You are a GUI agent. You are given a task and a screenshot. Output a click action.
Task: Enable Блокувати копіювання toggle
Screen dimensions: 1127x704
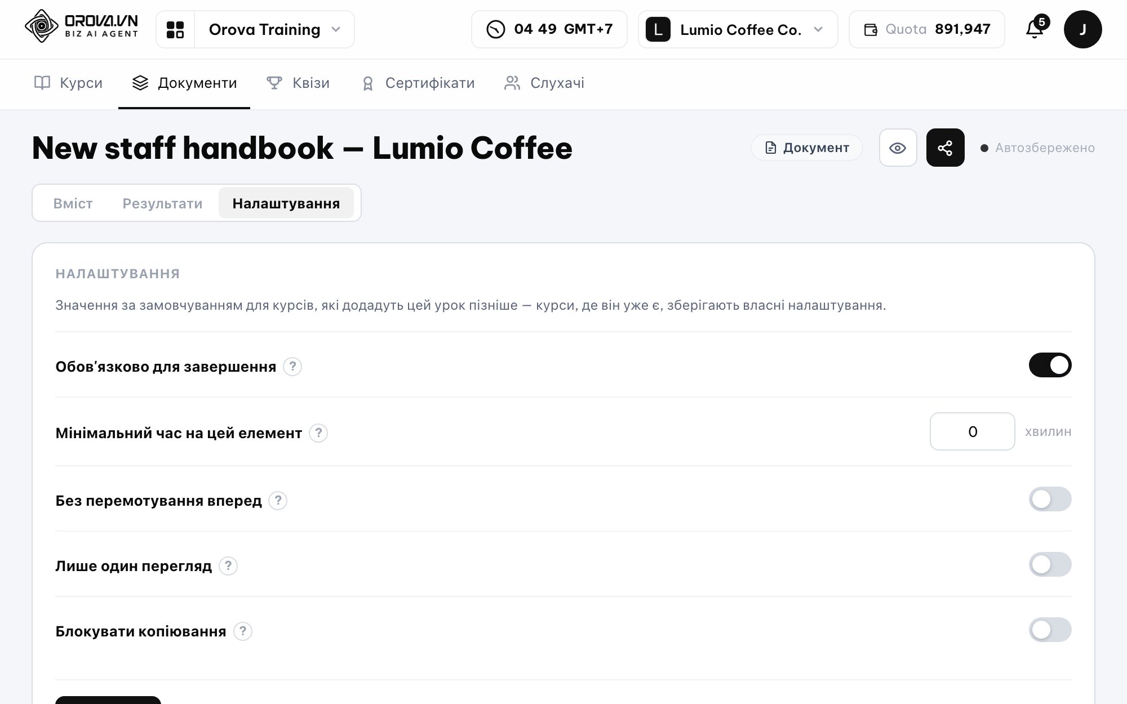coord(1050,630)
